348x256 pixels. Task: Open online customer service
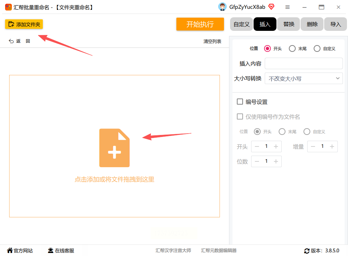coord(61,251)
